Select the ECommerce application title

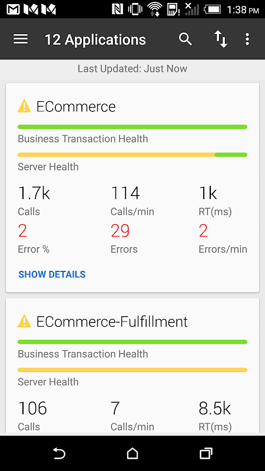[x=76, y=107]
